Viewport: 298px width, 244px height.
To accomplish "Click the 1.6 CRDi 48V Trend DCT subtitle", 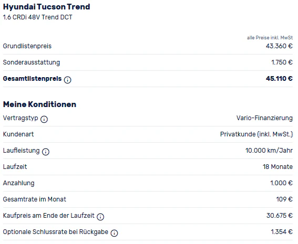I will click(38, 17).
